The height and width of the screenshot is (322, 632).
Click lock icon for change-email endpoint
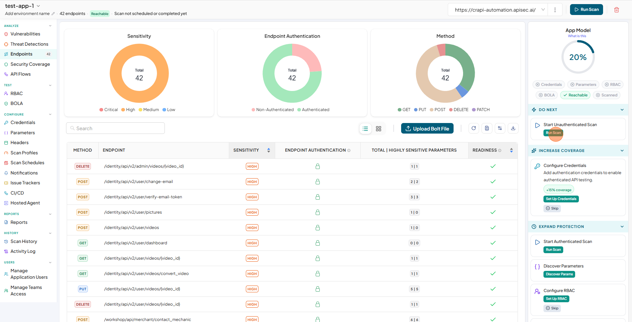click(318, 182)
